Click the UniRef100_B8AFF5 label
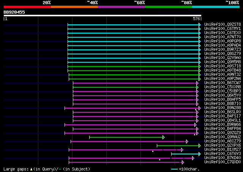Screen dimensions: 243x172 (222, 100)
